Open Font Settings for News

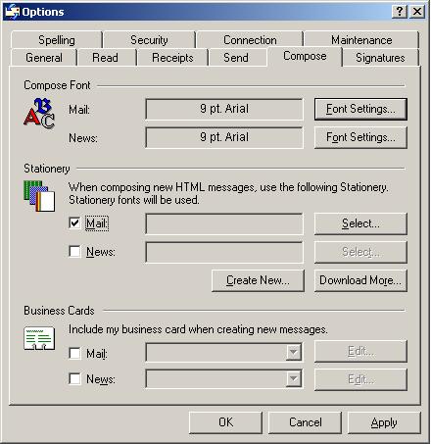click(x=360, y=137)
